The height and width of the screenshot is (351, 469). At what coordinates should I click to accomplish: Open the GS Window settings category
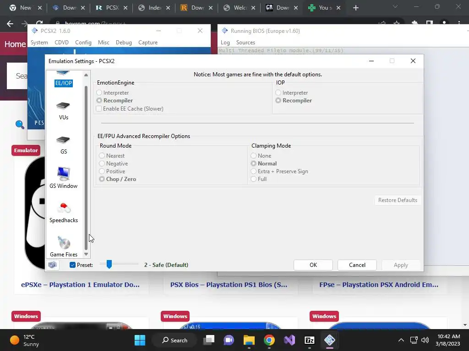click(x=63, y=178)
